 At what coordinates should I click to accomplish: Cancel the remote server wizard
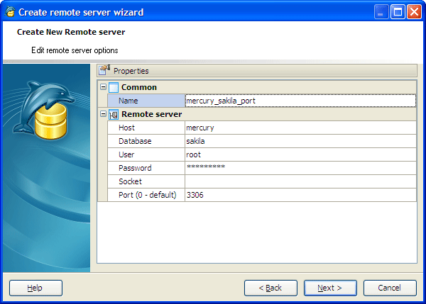tap(390, 288)
